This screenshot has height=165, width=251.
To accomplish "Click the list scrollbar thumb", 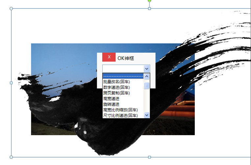I will [x=147, y=85].
